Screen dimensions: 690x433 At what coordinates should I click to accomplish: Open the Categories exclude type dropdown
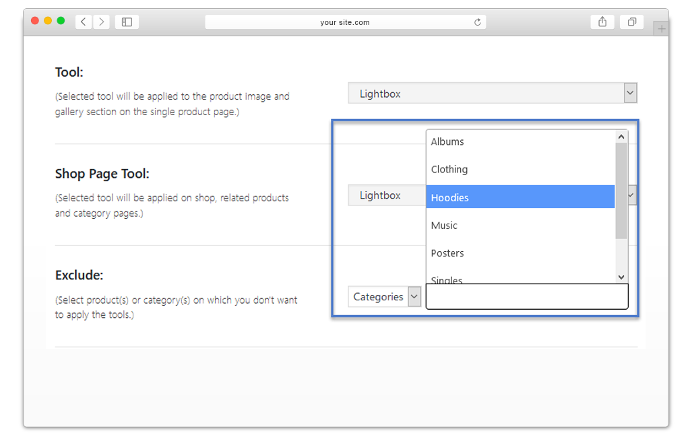point(385,297)
